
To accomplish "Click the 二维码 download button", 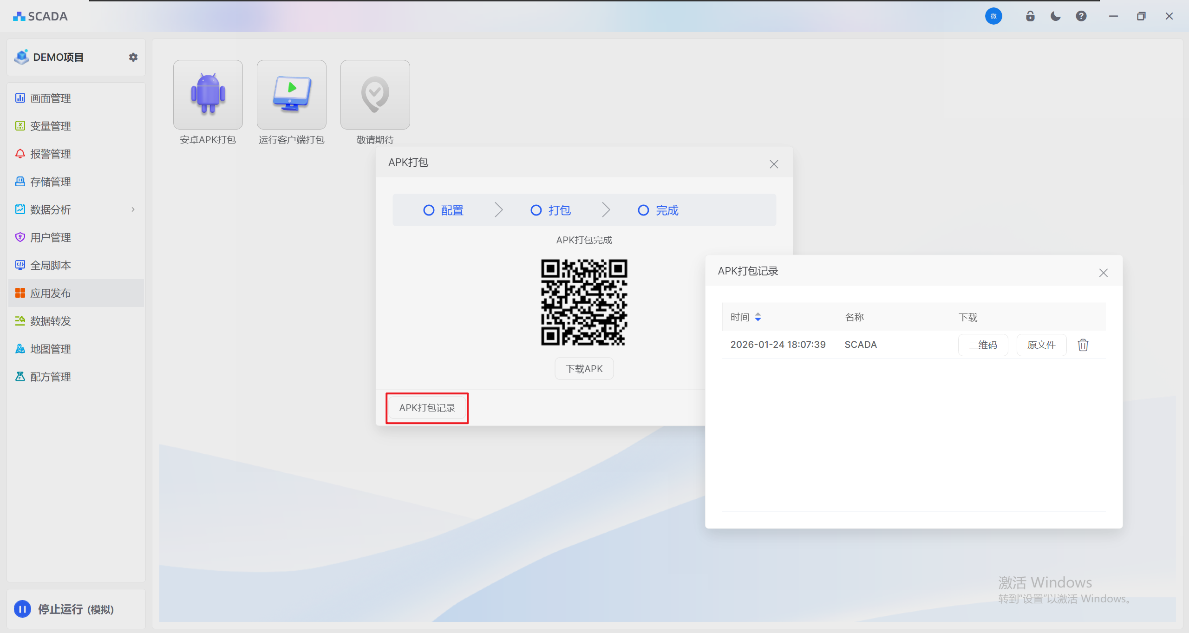I will (983, 345).
